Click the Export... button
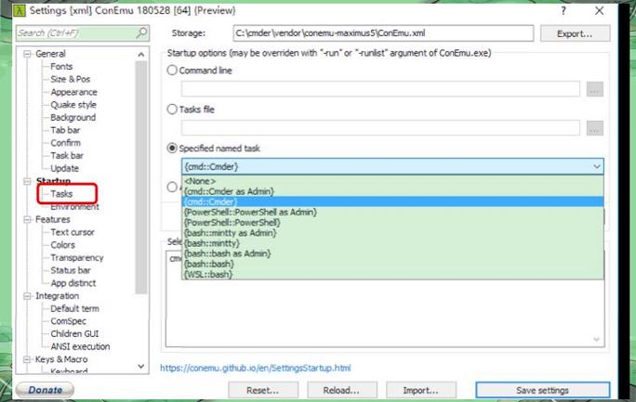 coord(575,33)
